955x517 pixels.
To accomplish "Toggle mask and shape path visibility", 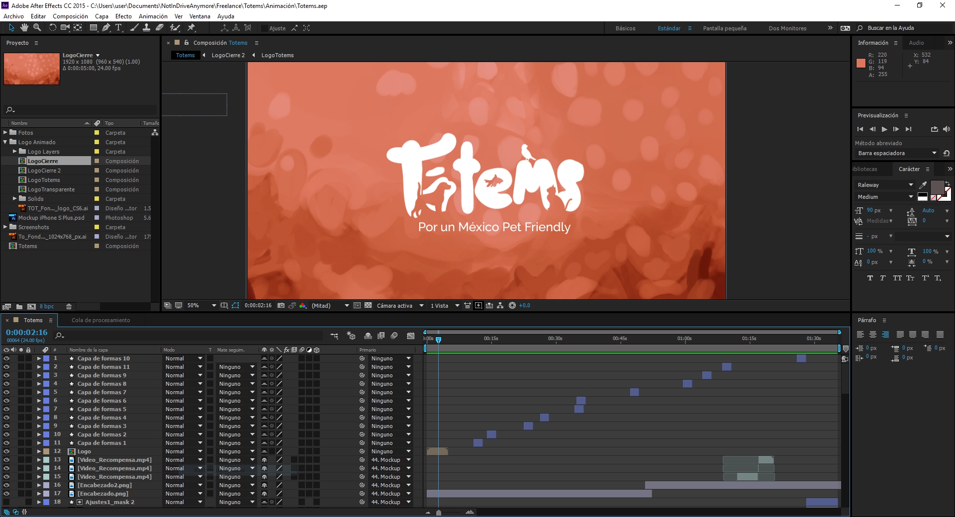I will click(235, 306).
